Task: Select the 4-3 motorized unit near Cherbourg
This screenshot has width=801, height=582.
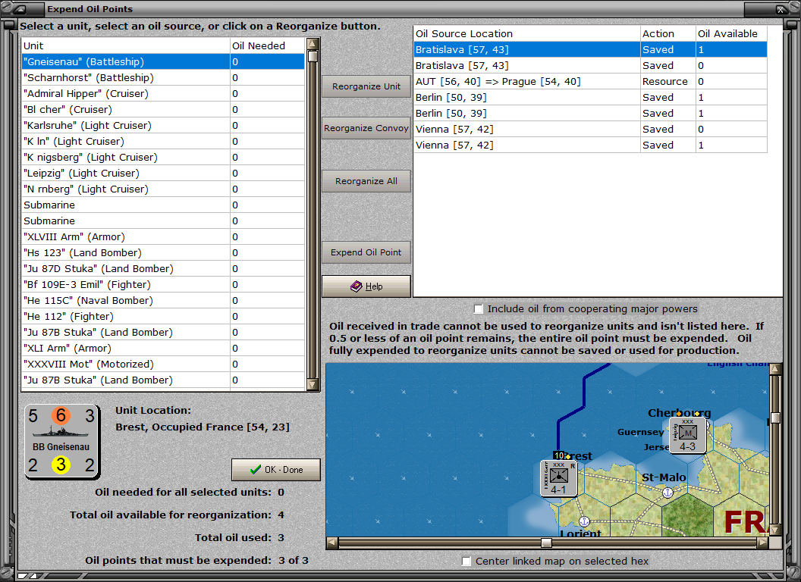Action: tap(687, 436)
